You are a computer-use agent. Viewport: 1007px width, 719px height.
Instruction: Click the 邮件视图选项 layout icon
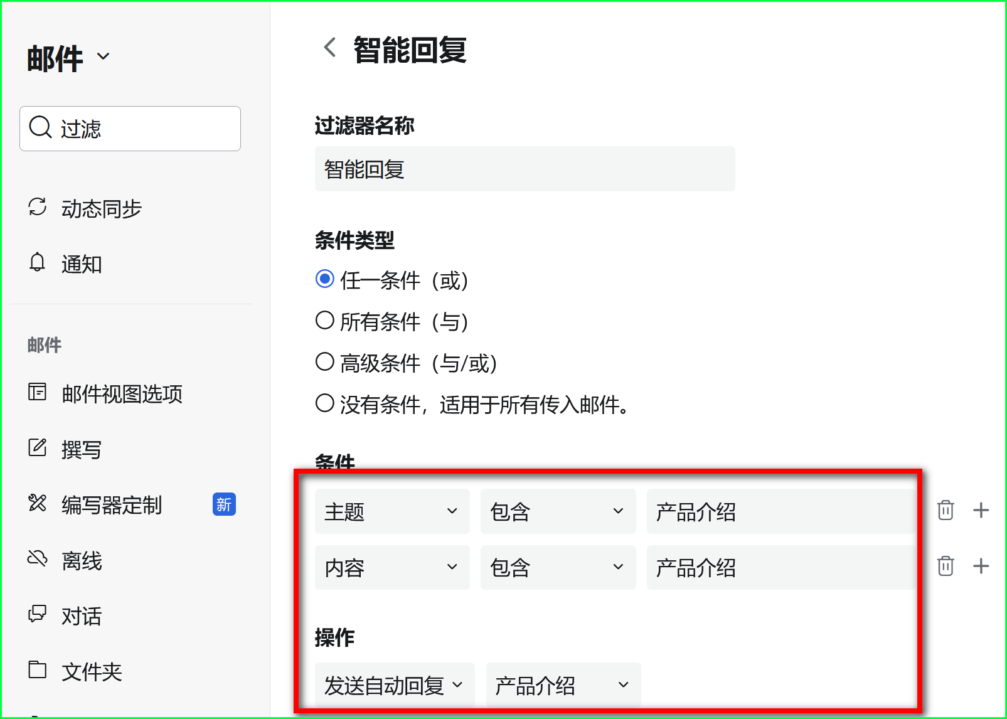click(x=38, y=392)
